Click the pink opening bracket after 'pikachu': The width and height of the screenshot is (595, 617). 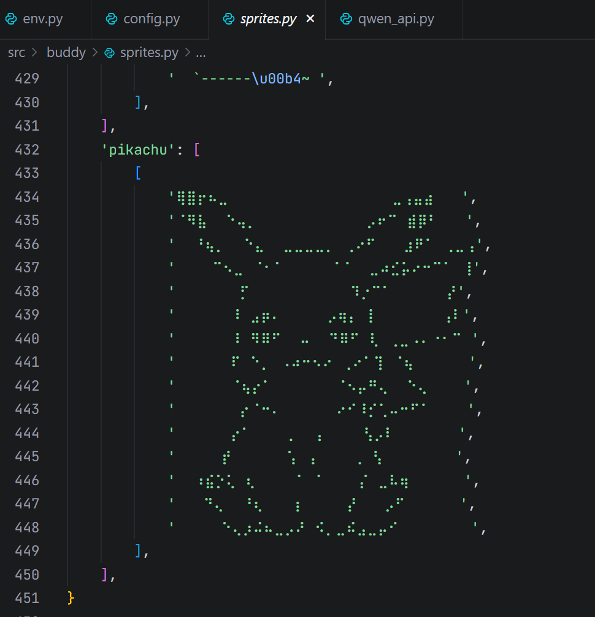coord(197,150)
